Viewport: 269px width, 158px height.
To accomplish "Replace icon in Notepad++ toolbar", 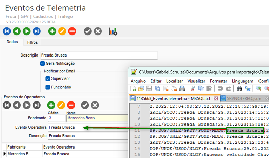I will (x=248, y=89).
